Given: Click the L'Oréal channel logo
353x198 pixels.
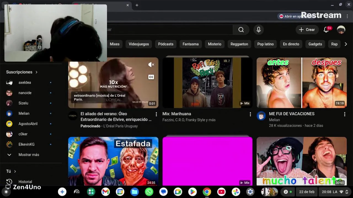Looking at the screenshot, I should click(x=73, y=116).
